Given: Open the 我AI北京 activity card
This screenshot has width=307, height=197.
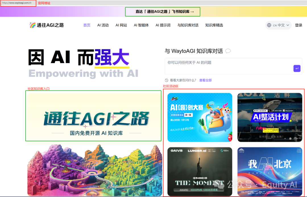Looking at the screenshot, I should click(270, 172).
